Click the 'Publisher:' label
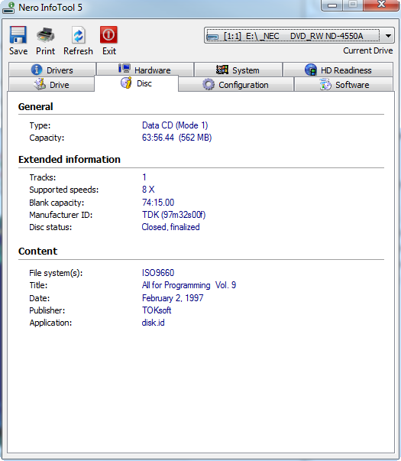Screen dimensions: 401x461 (47, 310)
